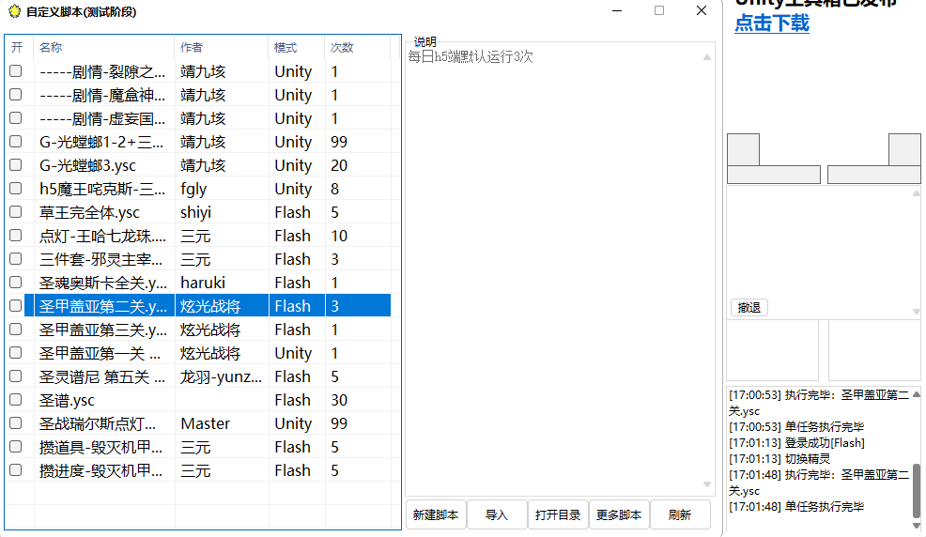Click the yellow app icon in title bar
The height and width of the screenshot is (537, 926).
tap(14, 11)
